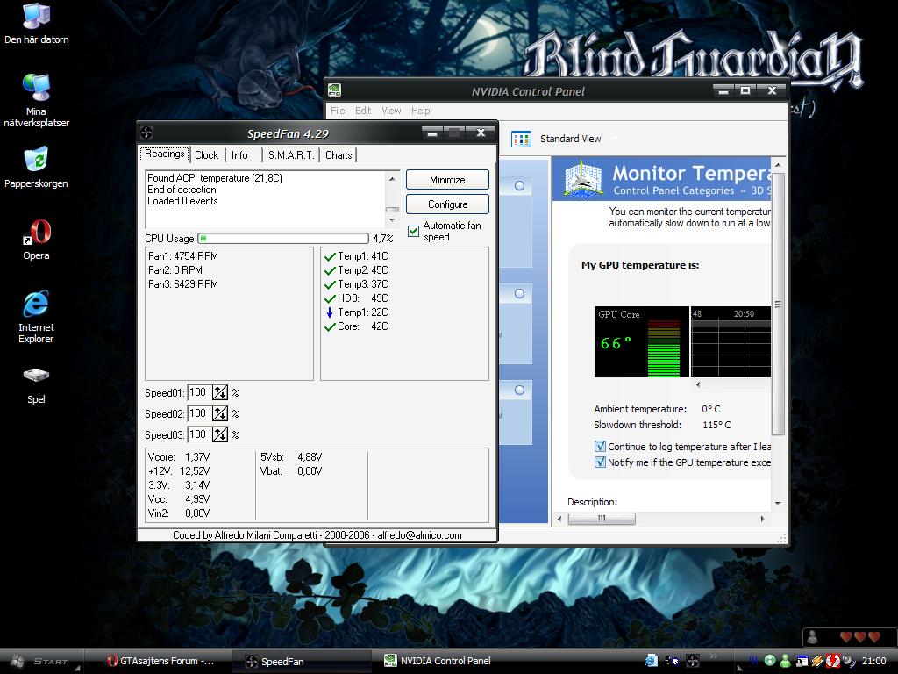Image resolution: width=898 pixels, height=674 pixels.
Task: Open the File menu in NVIDIA Control Panel
Action: coord(338,111)
